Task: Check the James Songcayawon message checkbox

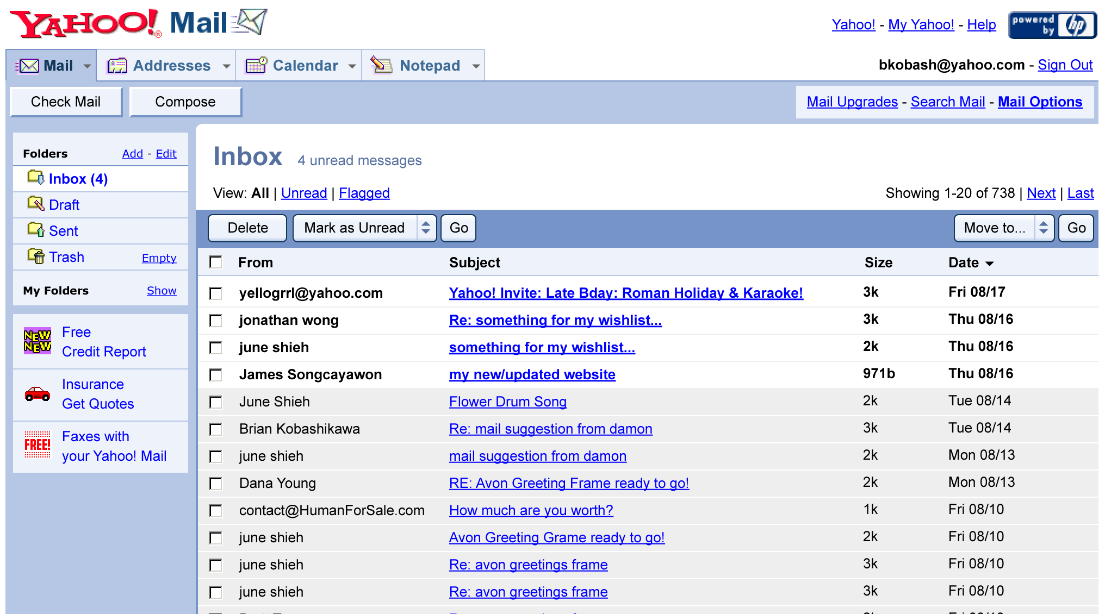Action: pos(216,375)
